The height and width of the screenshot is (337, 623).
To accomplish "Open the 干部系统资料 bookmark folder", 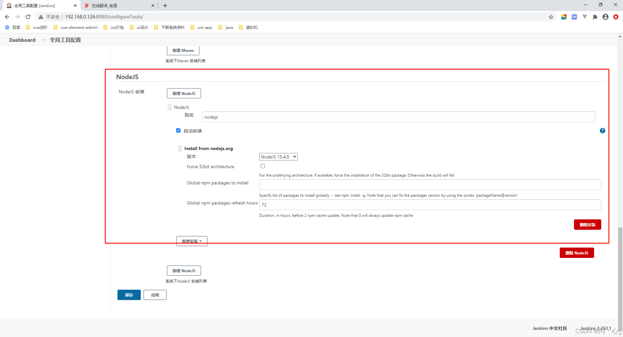I will [x=169, y=28].
